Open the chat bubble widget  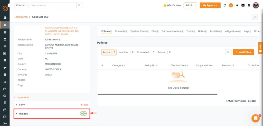point(256,118)
